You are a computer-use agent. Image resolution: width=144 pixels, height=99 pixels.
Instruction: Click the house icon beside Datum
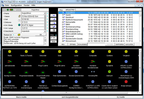19,16
